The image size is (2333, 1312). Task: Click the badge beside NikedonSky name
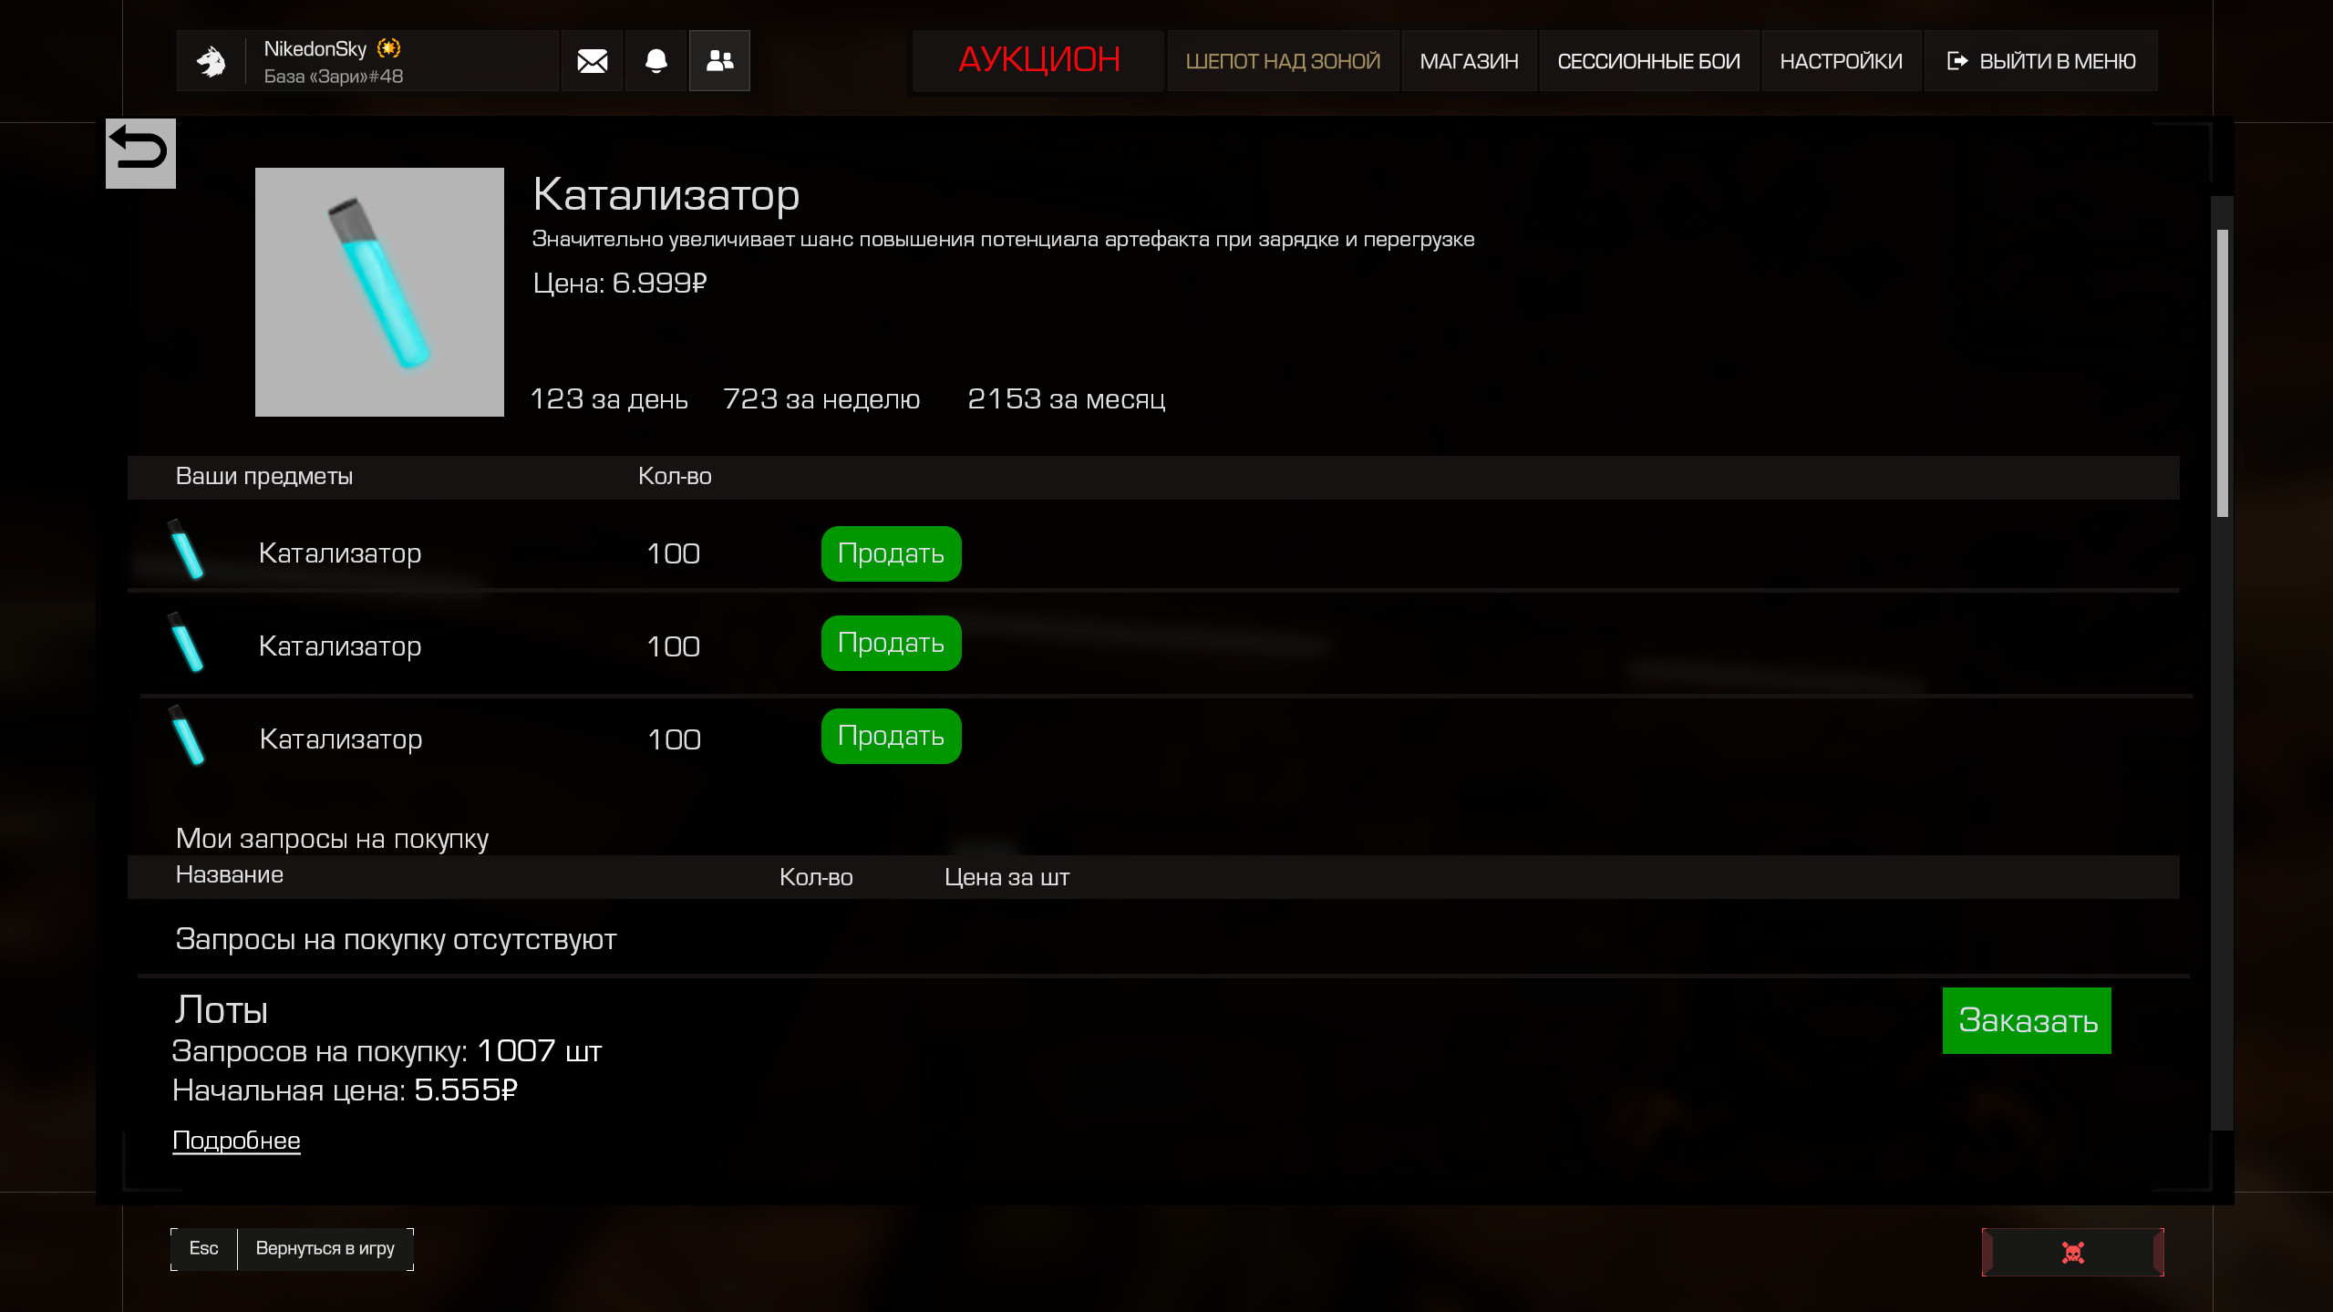tap(389, 48)
